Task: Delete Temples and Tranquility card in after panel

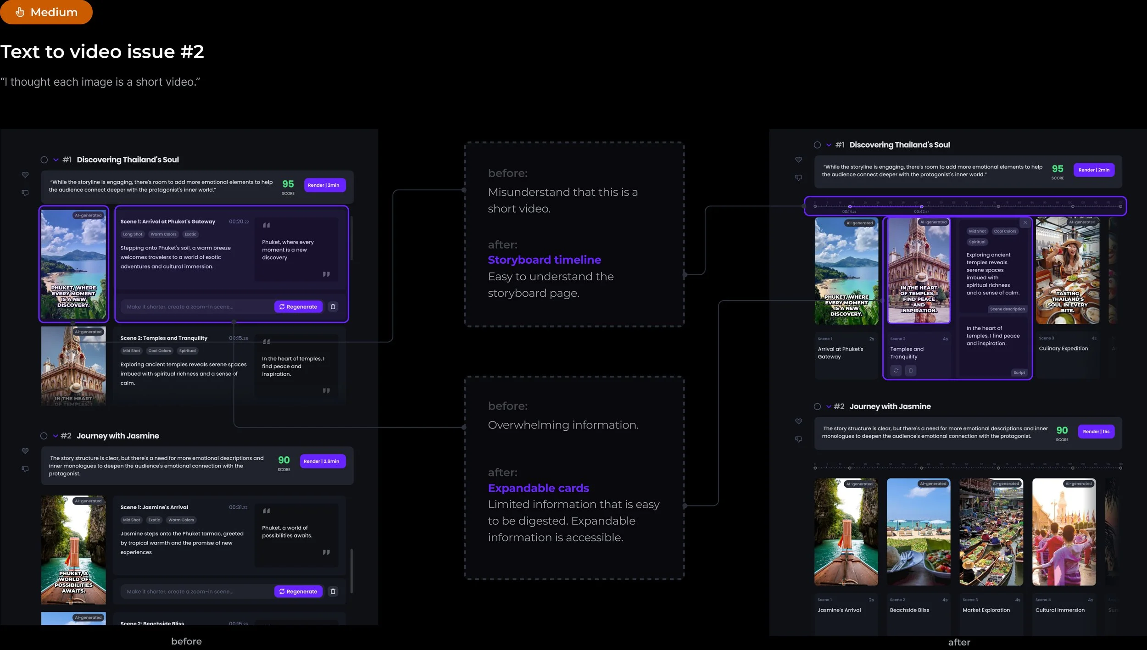Action: coord(911,370)
